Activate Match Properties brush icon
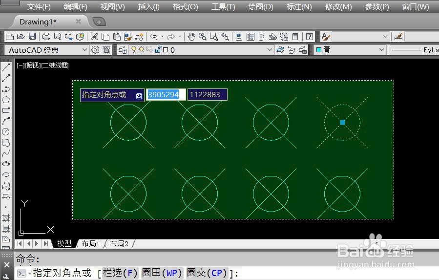 click(128, 37)
